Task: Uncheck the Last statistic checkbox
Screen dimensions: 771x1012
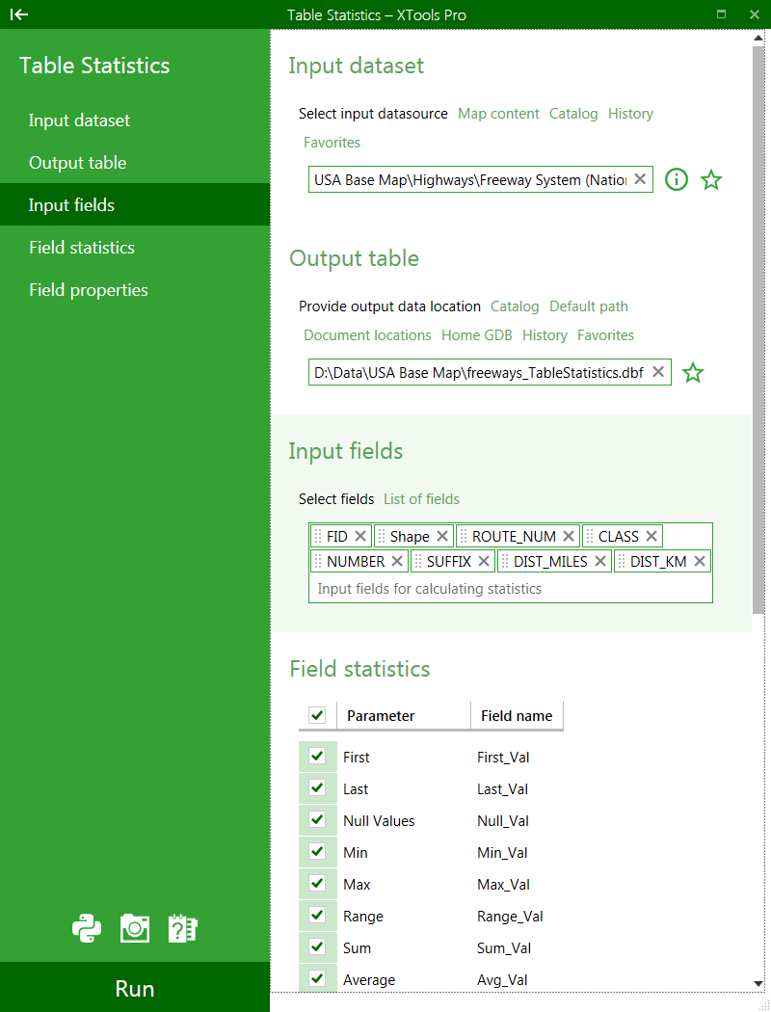Action: 317,787
